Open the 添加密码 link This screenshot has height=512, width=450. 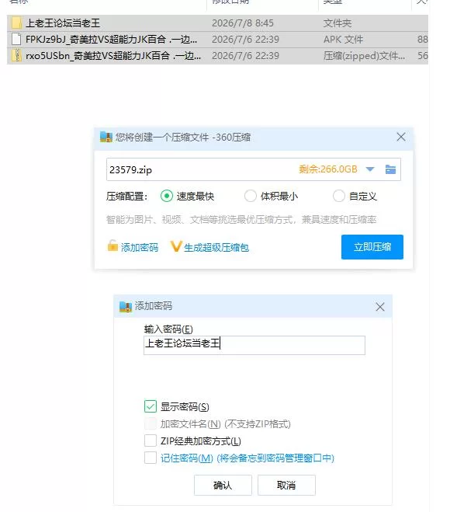140,248
